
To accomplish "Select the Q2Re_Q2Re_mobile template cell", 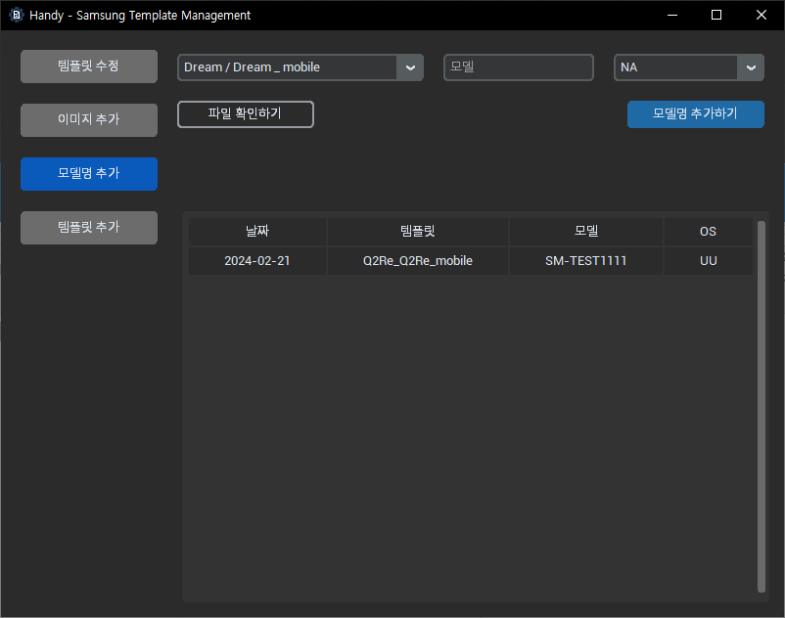I will [x=418, y=260].
